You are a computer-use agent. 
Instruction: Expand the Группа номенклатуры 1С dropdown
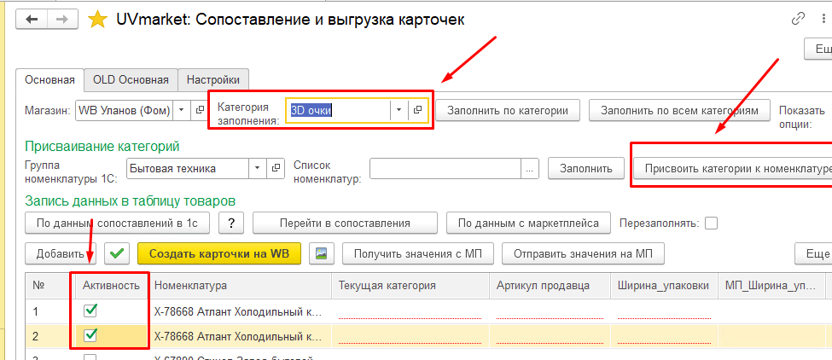pos(258,169)
